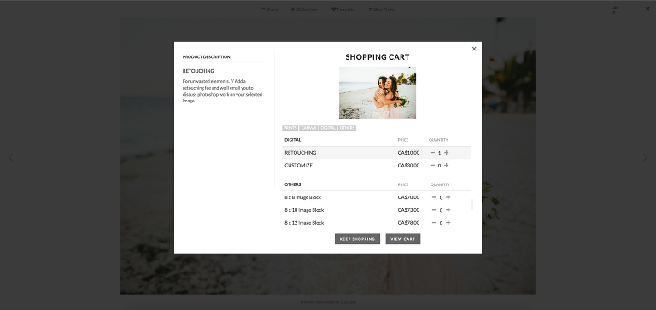Remove one 8 x 12 Image Block
This screenshot has height=310, width=656.
434,223
